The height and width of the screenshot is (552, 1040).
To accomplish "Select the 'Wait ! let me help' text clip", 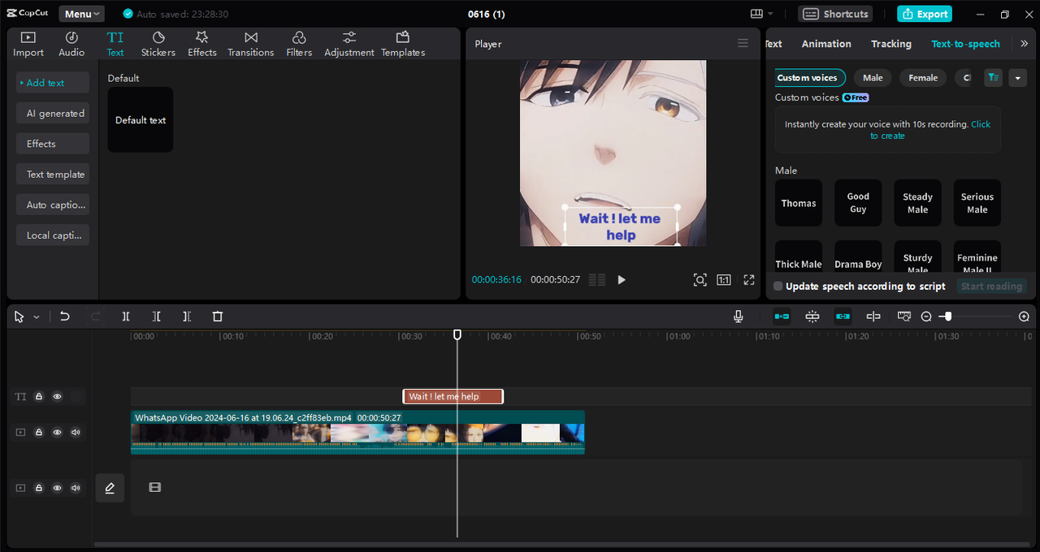I will coord(453,397).
